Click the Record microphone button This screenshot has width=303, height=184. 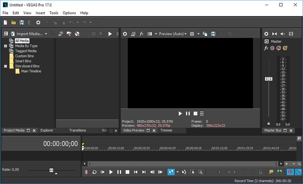pos(86,172)
